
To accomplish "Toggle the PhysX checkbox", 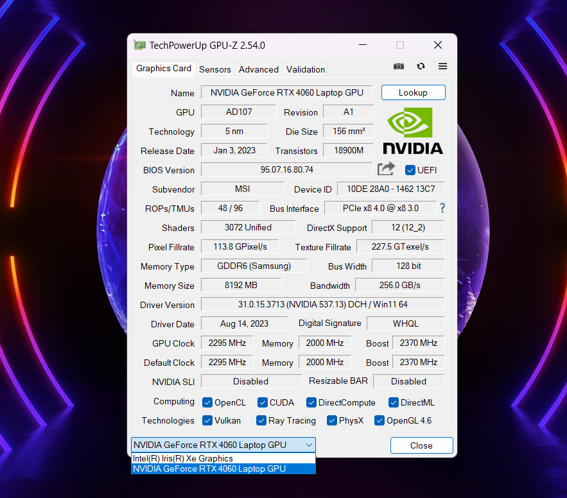I will click(x=331, y=420).
